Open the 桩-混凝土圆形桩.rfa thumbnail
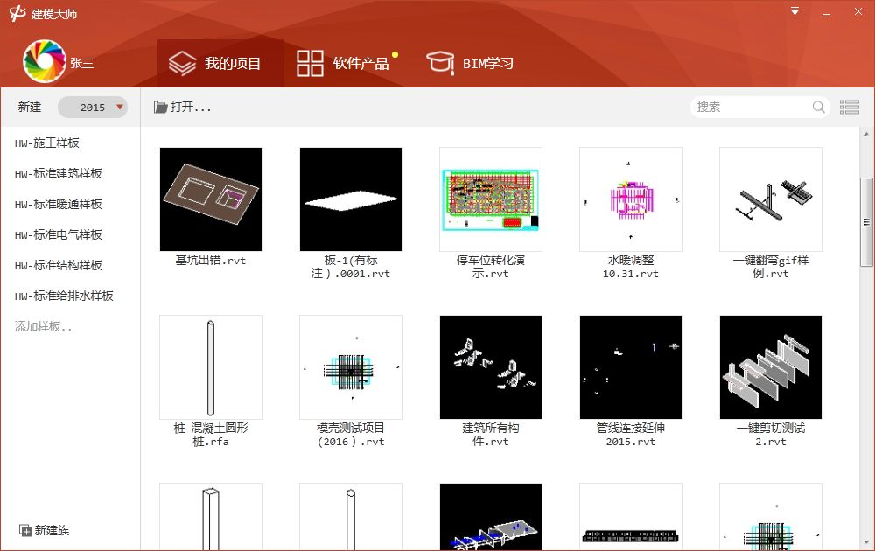This screenshot has width=875, height=551. pyautogui.click(x=210, y=367)
